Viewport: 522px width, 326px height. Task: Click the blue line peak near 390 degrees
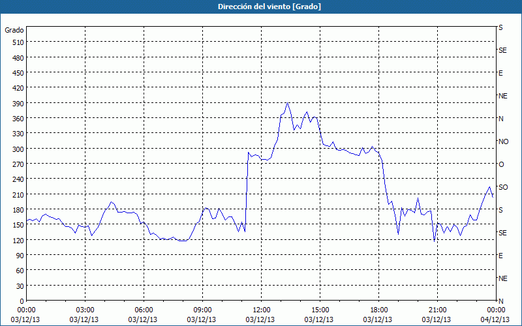[287, 103]
